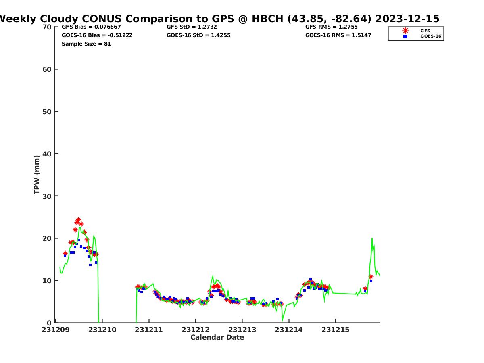This screenshot has height=363, width=484.
Task: Click the 70 y-axis tick label
Action: click(47, 27)
